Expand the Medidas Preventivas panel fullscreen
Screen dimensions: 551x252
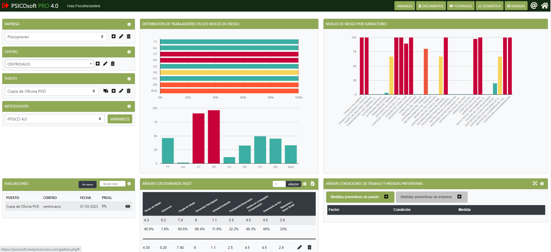535,183
